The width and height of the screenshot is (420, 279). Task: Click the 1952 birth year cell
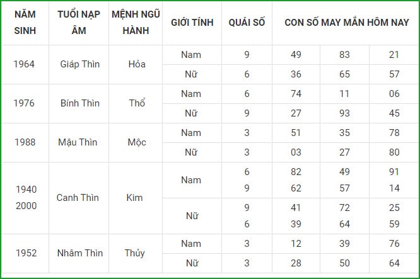coord(26,253)
